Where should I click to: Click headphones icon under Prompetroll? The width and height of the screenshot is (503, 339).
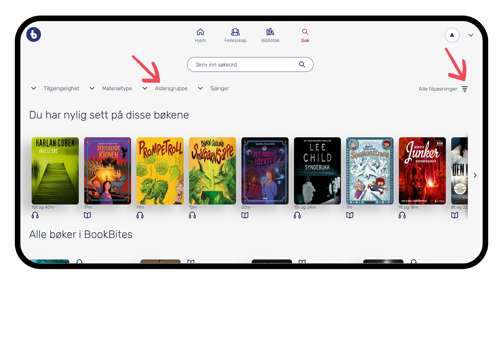[x=140, y=215]
